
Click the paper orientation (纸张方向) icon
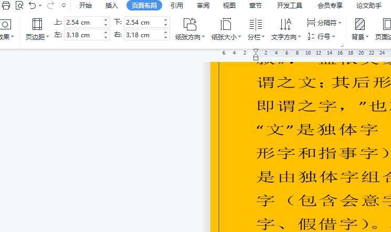coord(190,24)
